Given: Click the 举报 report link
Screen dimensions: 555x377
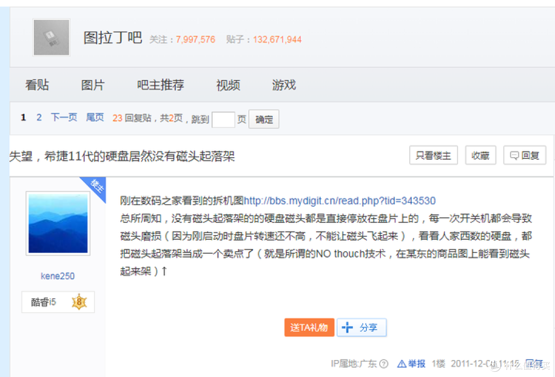Looking at the screenshot, I should coord(411,364).
